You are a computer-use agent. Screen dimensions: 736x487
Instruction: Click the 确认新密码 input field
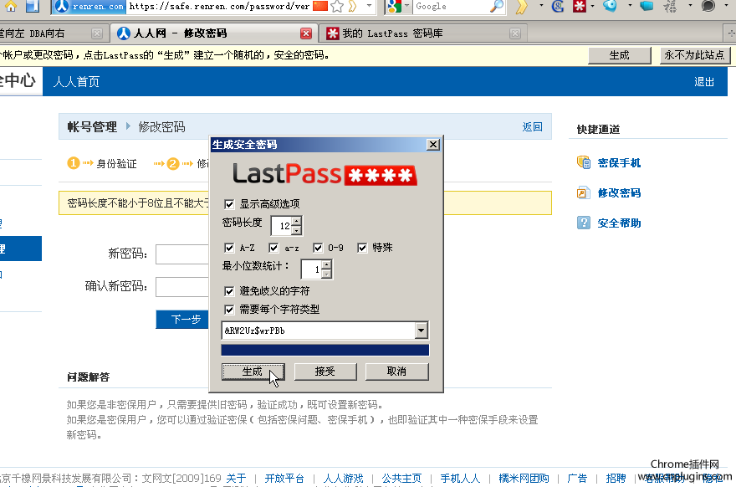pos(182,286)
